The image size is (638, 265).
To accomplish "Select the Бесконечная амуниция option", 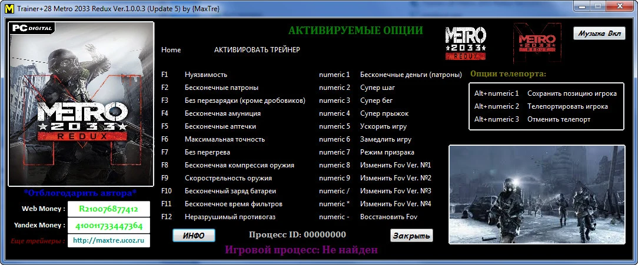I will (x=222, y=113).
